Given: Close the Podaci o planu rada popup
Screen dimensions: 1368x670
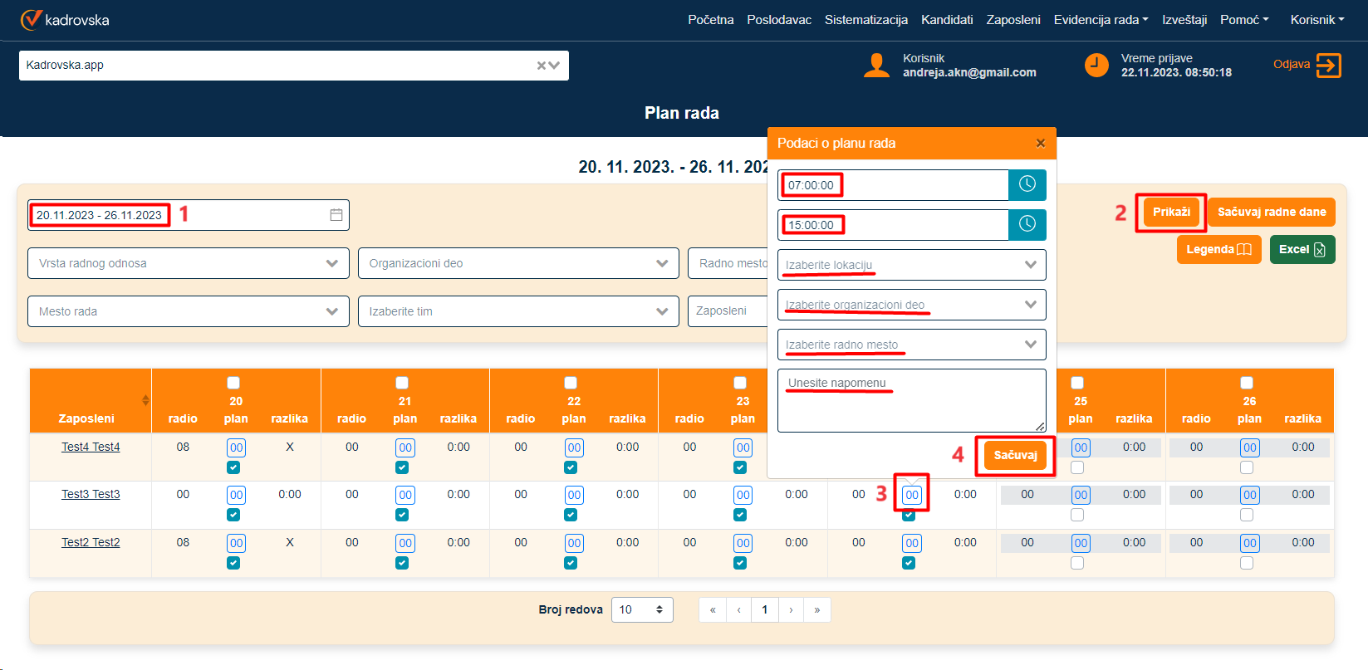Looking at the screenshot, I should 1040,144.
